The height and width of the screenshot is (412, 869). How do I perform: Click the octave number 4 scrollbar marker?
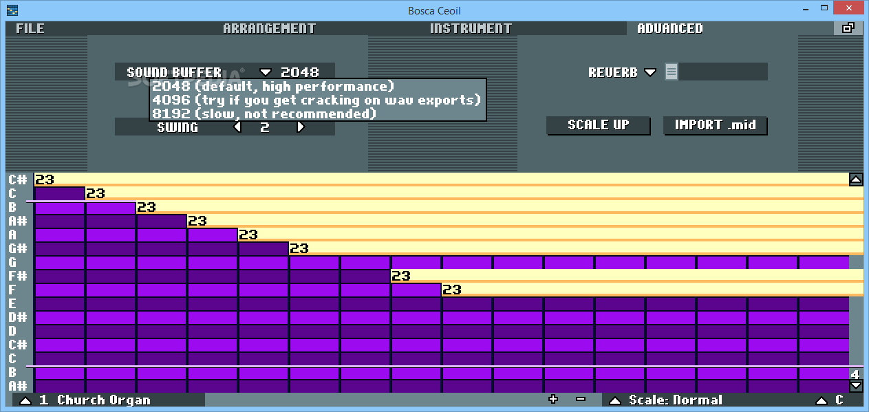coord(855,374)
